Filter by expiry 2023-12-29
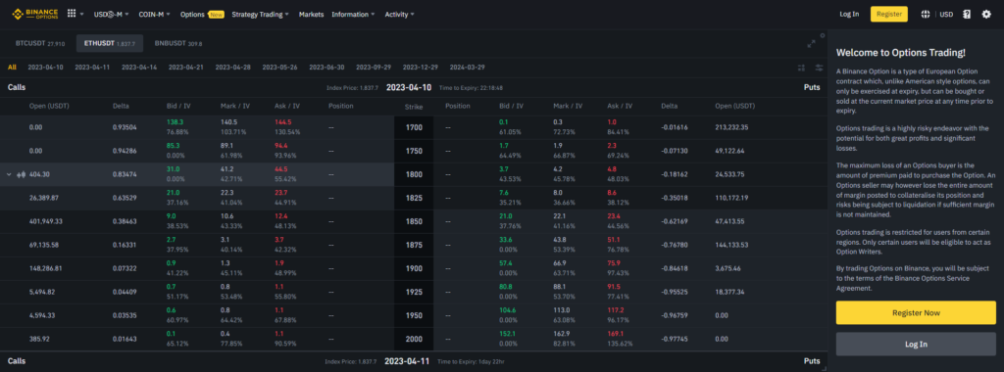The image size is (1004, 372). coord(421,68)
